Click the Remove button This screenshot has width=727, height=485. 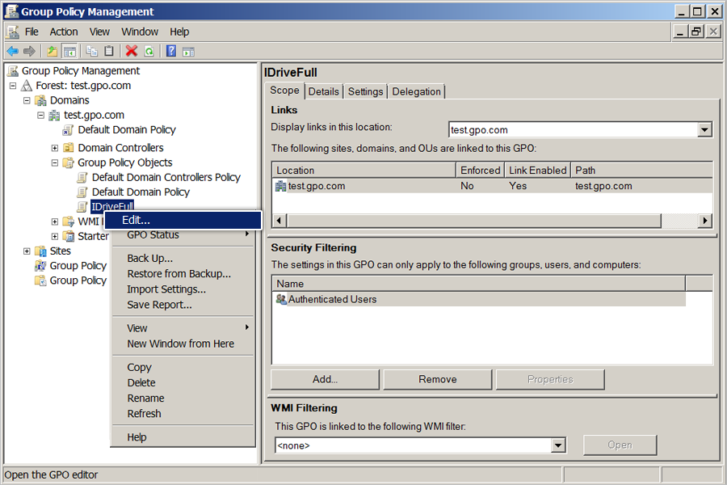(438, 379)
